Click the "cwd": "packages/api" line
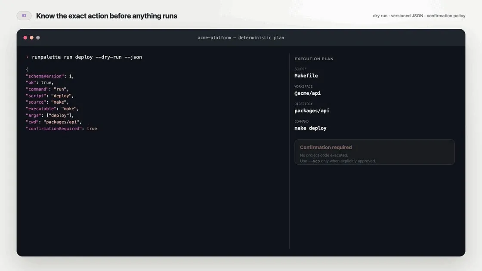The image size is (482, 271). [53, 122]
